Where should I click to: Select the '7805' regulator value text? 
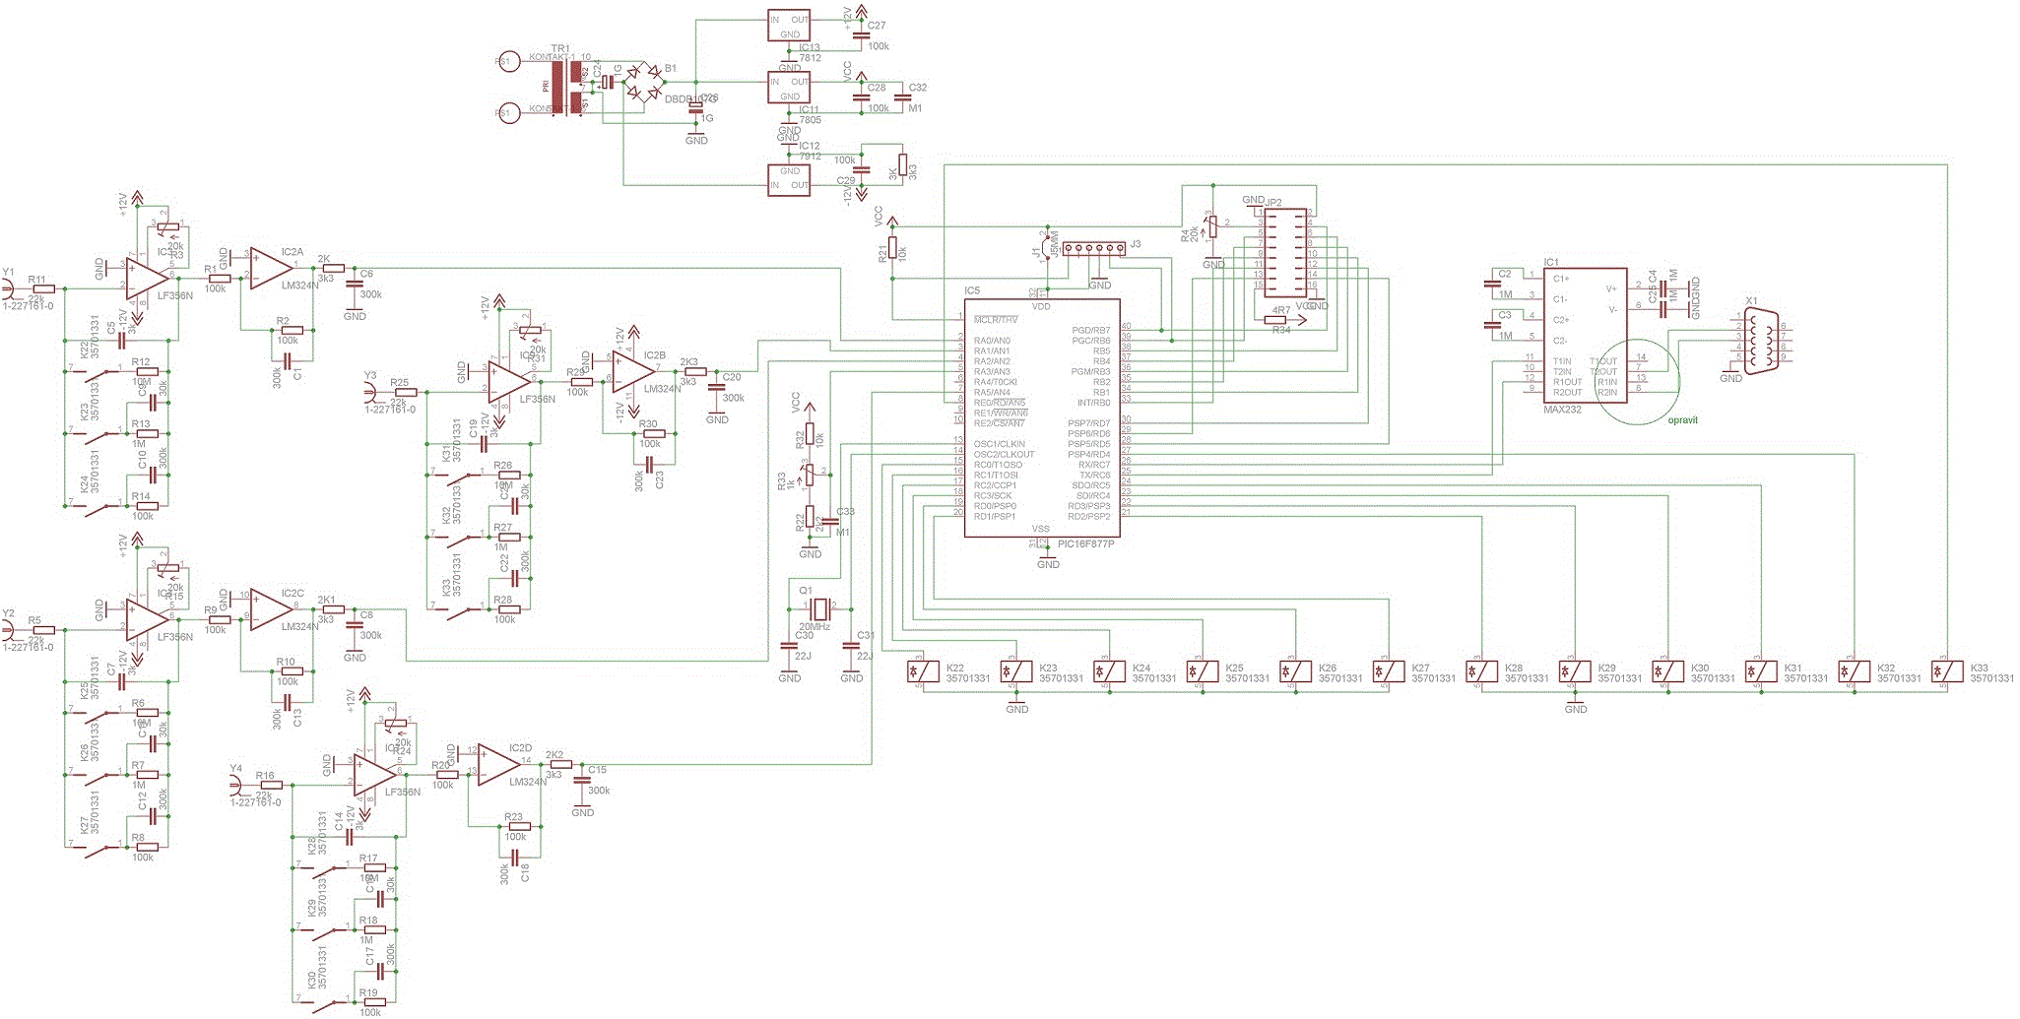(811, 120)
